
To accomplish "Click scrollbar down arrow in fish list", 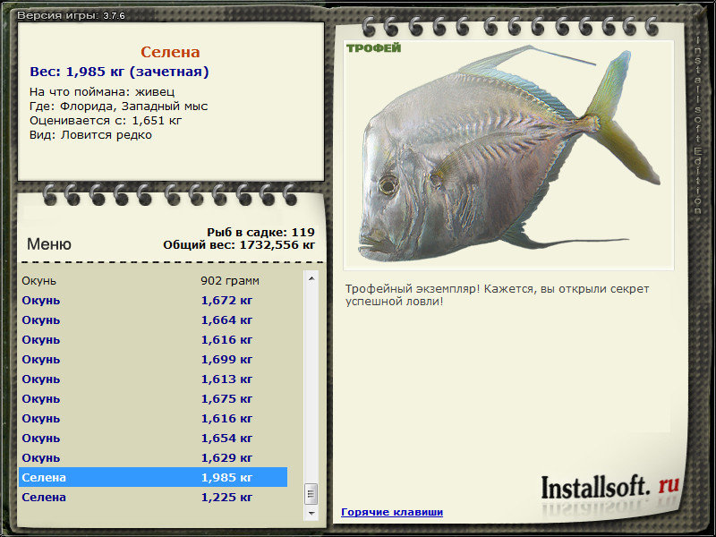I will 311,513.
